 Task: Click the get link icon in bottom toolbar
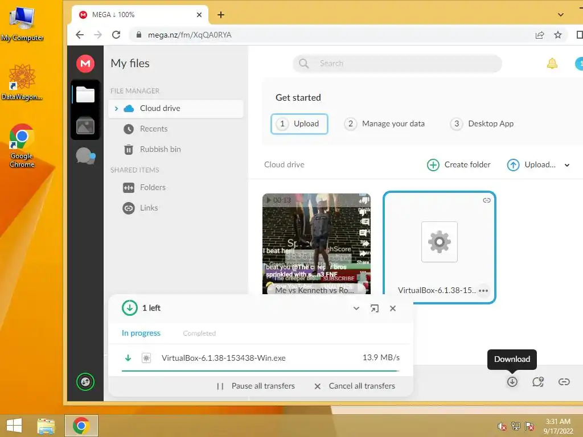(564, 382)
